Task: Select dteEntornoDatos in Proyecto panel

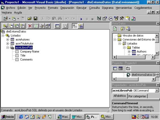Action: coord(143,75)
